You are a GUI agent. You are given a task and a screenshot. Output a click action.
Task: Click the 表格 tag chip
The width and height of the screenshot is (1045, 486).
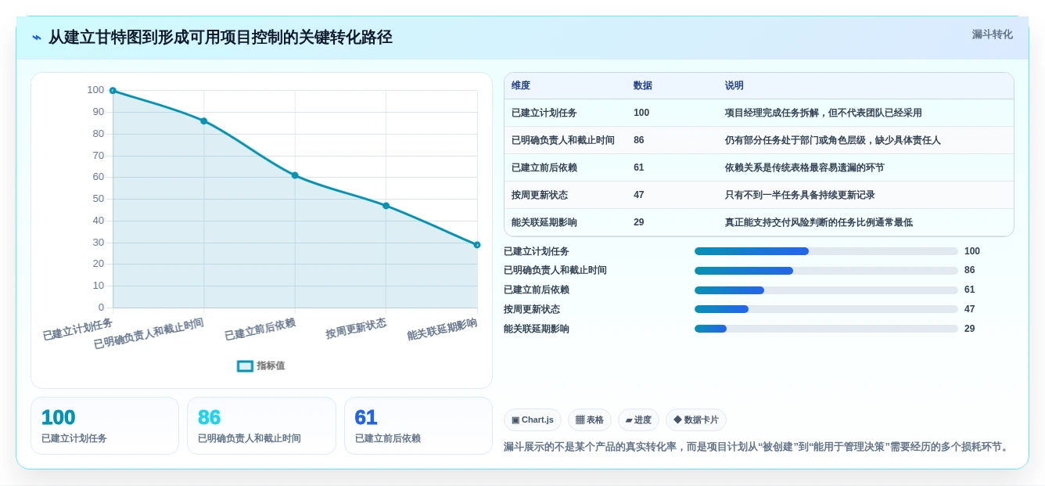point(590,419)
